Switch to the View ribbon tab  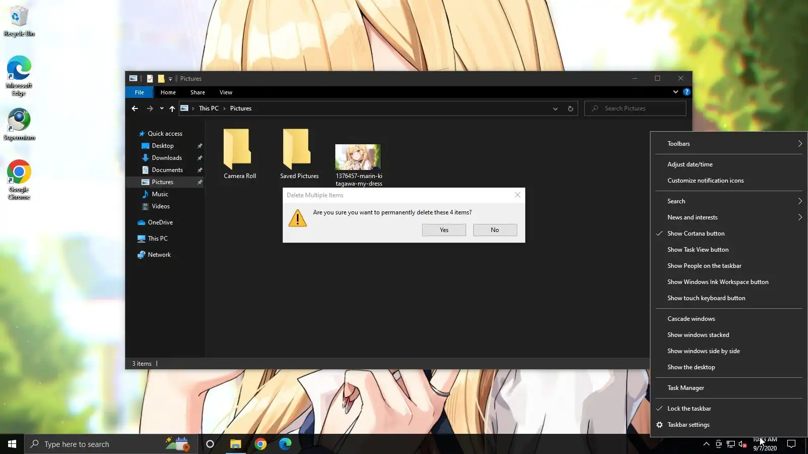(x=226, y=92)
